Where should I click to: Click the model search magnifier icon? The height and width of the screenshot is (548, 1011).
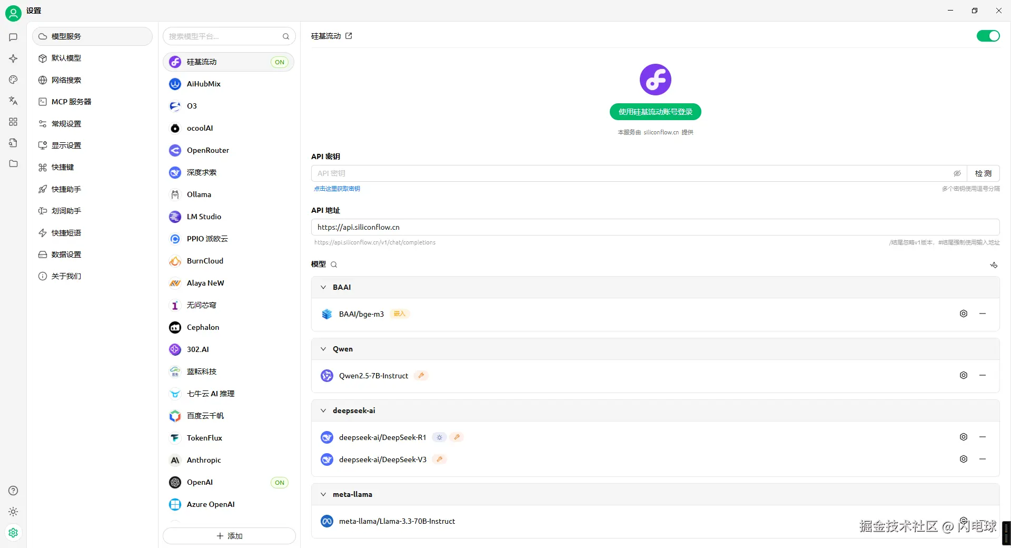tap(334, 265)
